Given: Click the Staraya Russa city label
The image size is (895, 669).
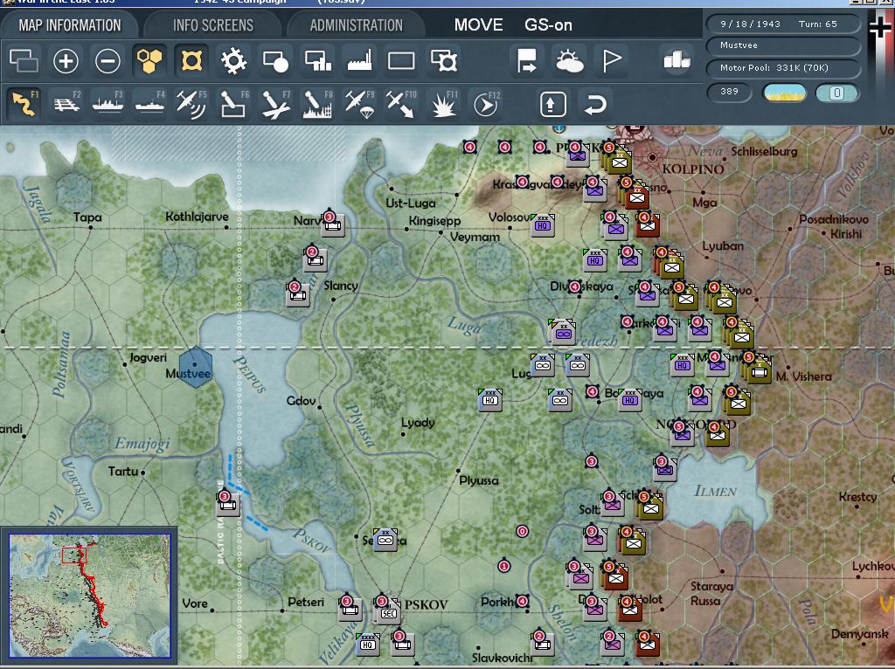Looking at the screenshot, I should coord(711,593).
